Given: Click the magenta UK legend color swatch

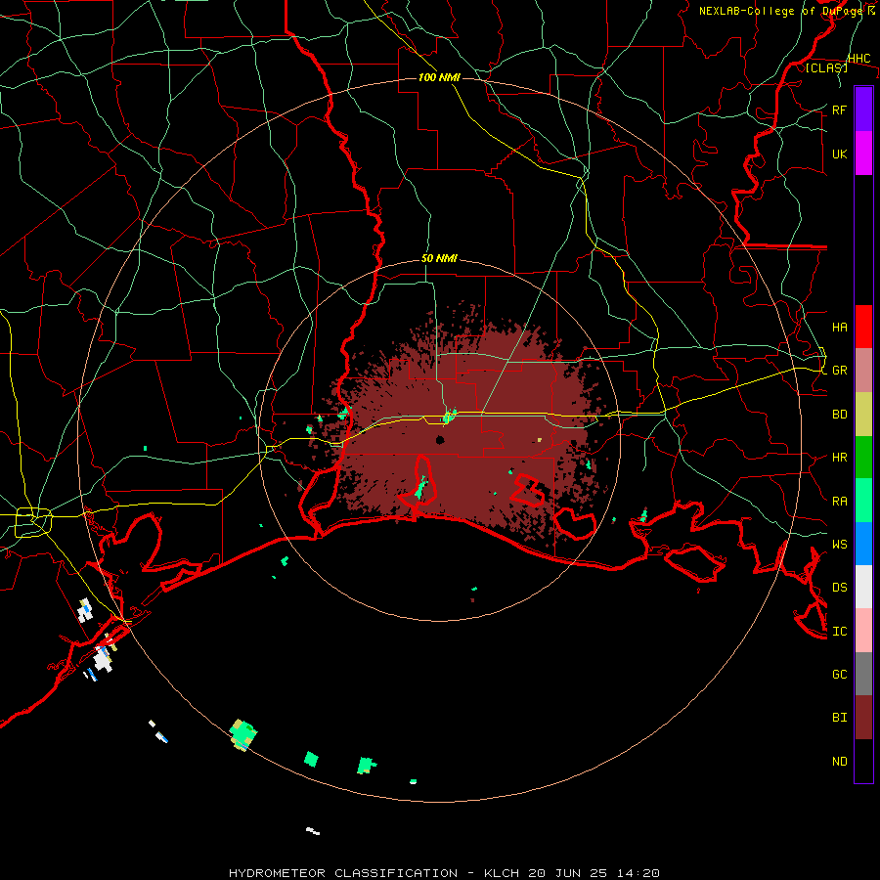Looking at the screenshot, I should 863,154.
